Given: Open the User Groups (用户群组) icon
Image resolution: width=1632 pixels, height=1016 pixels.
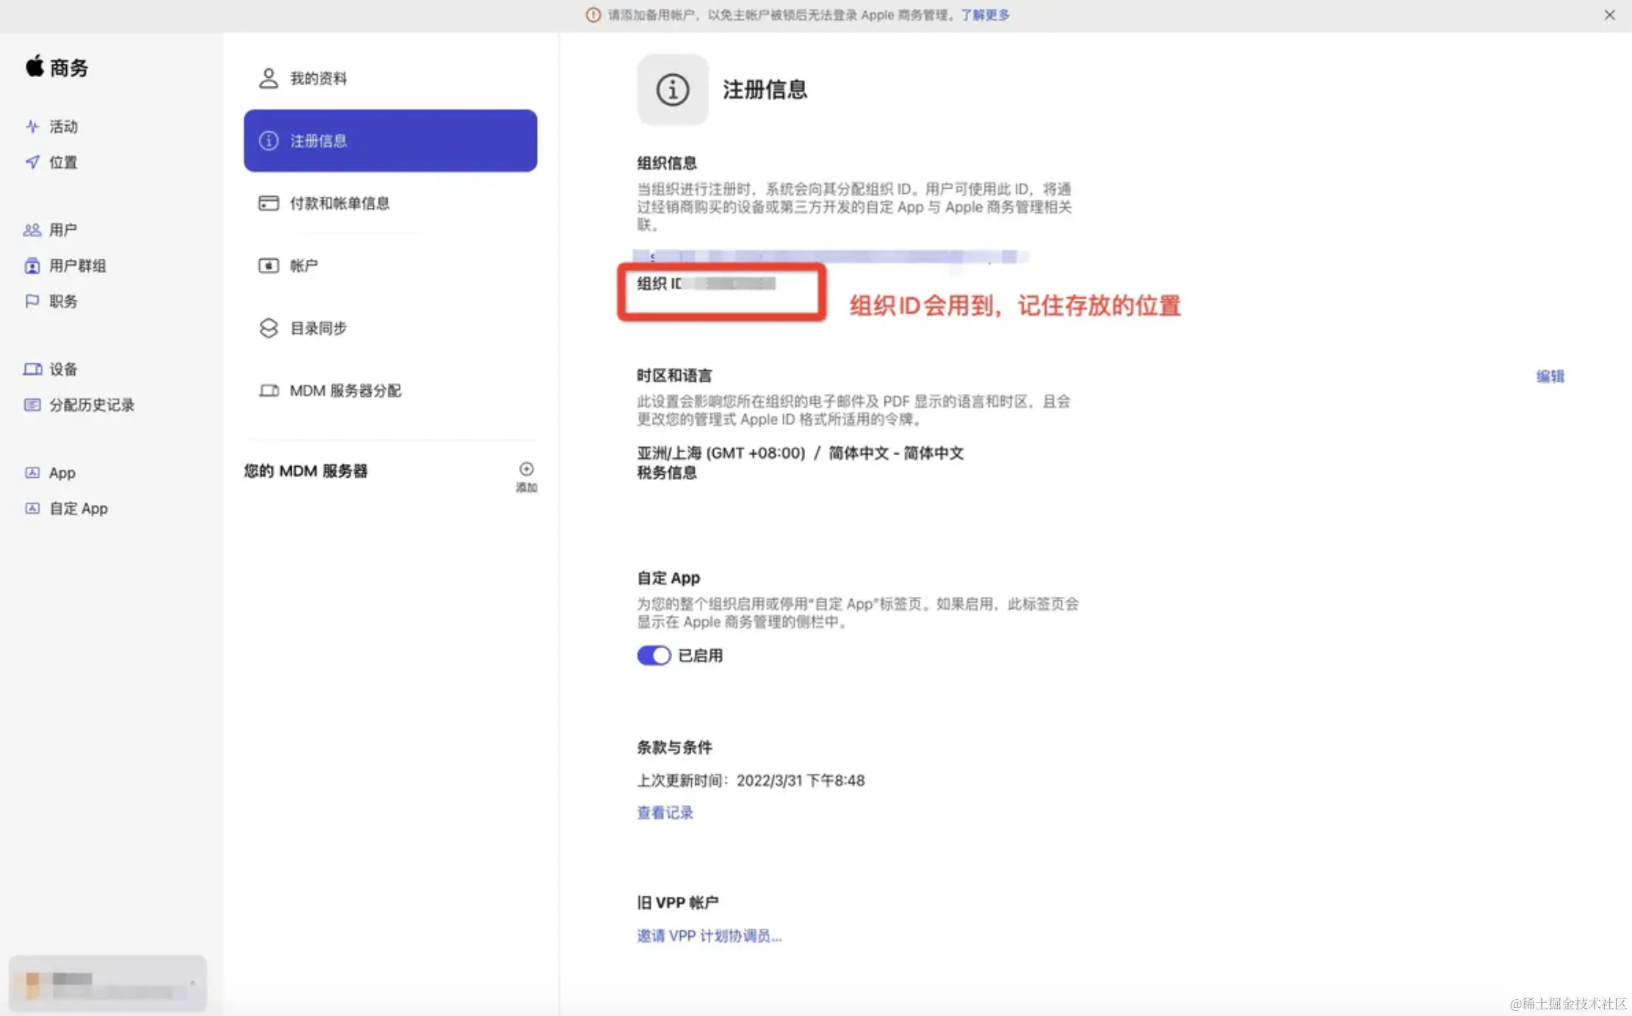Looking at the screenshot, I should pyautogui.click(x=32, y=266).
